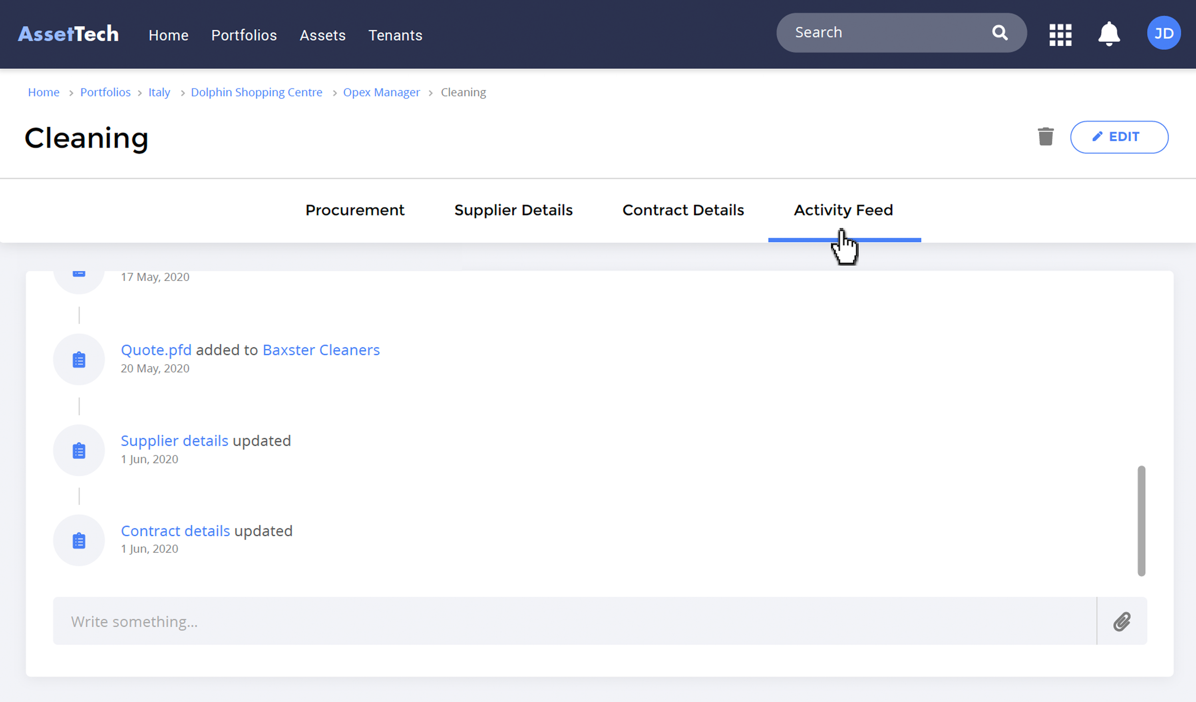Image resolution: width=1196 pixels, height=702 pixels.
Task: Select the Contract Details tab
Action: [683, 210]
